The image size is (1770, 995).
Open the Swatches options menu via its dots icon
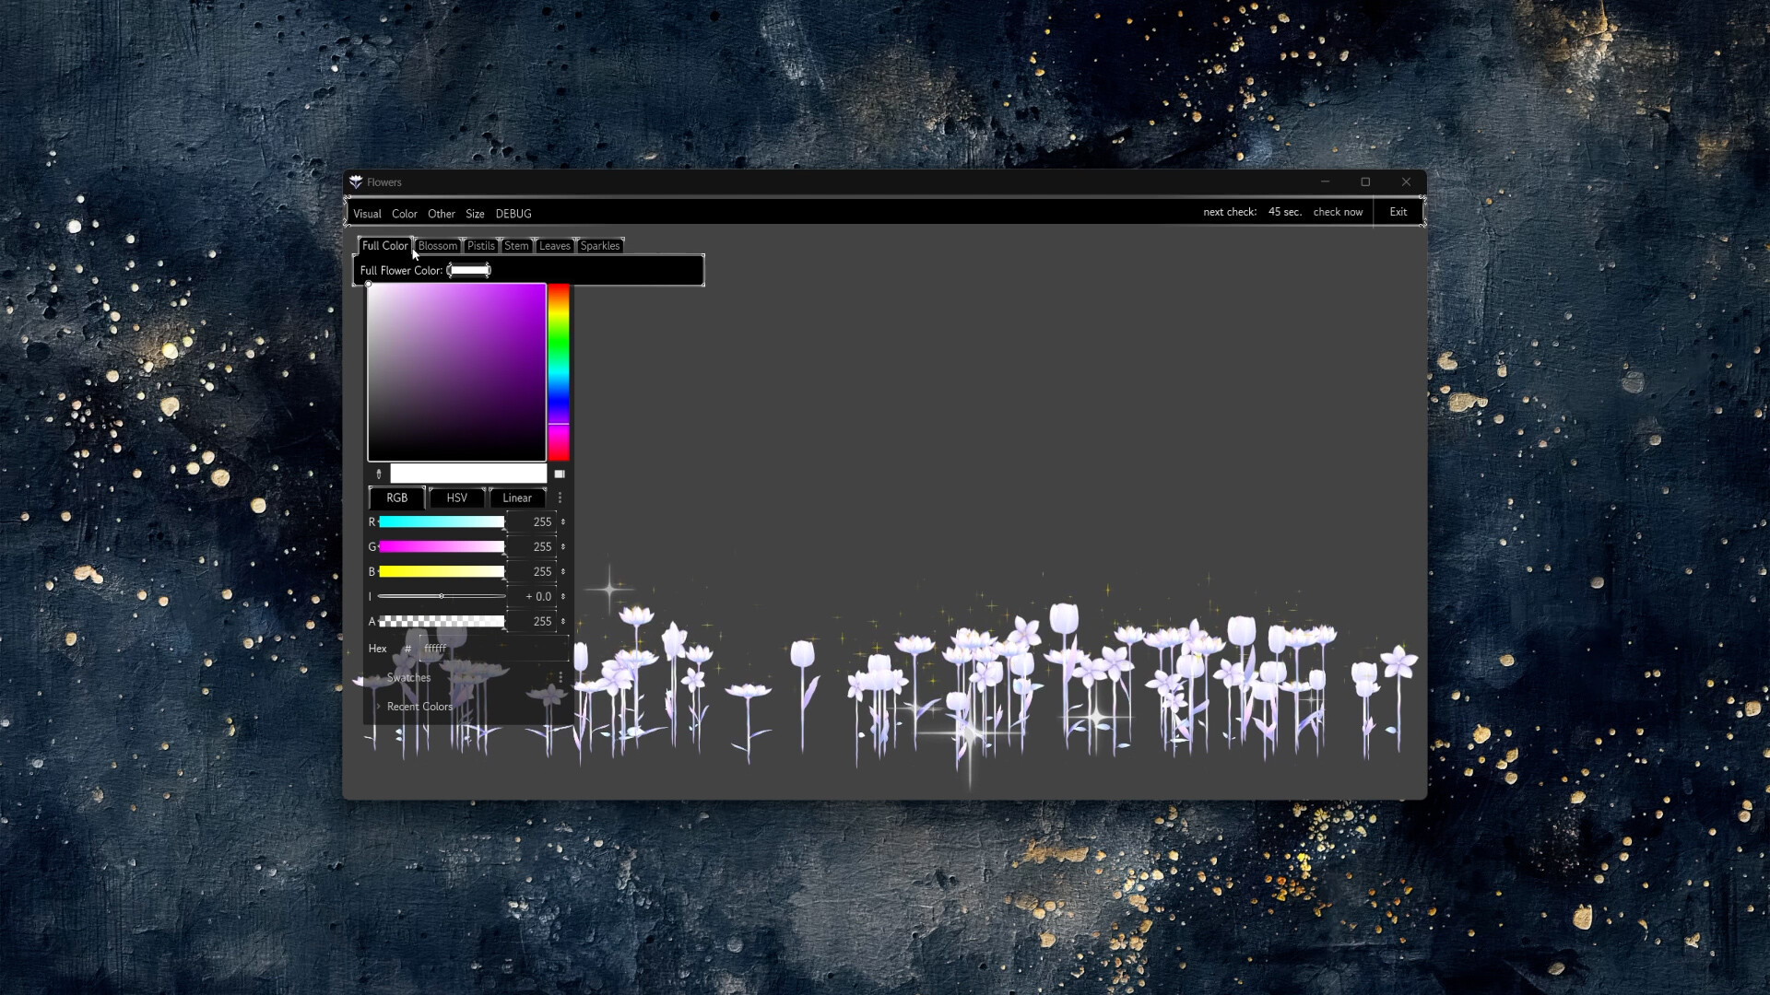tap(560, 676)
